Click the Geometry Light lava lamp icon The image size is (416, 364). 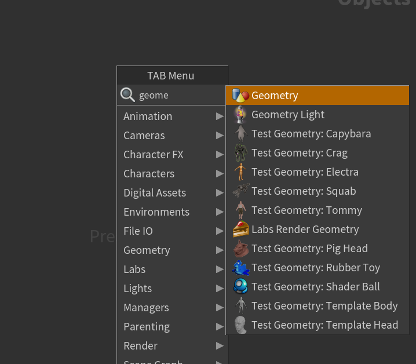pyautogui.click(x=240, y=114)
